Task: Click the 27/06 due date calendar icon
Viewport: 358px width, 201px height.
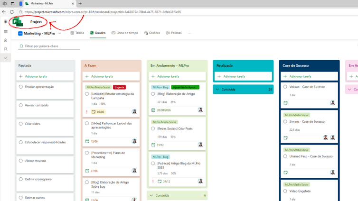Action: tap(87, 171)
